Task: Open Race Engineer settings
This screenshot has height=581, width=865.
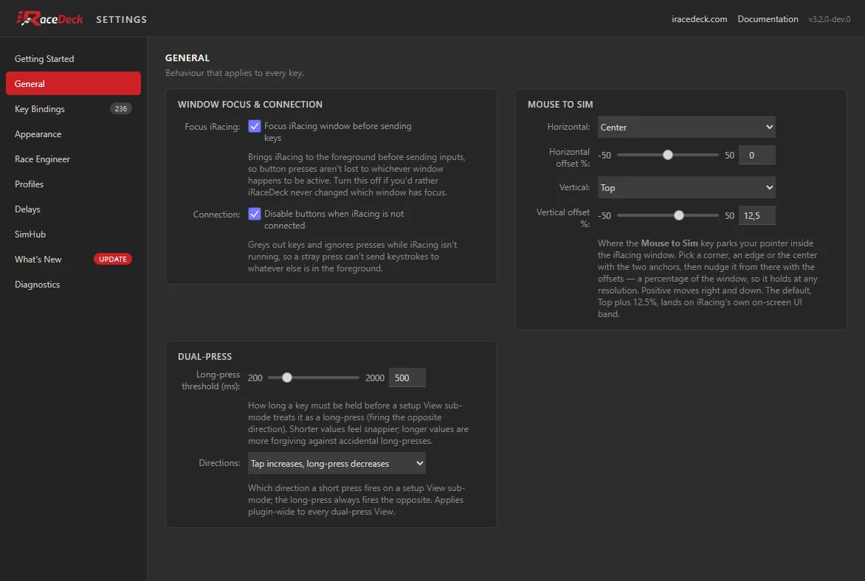Action: tap(73, 159)
